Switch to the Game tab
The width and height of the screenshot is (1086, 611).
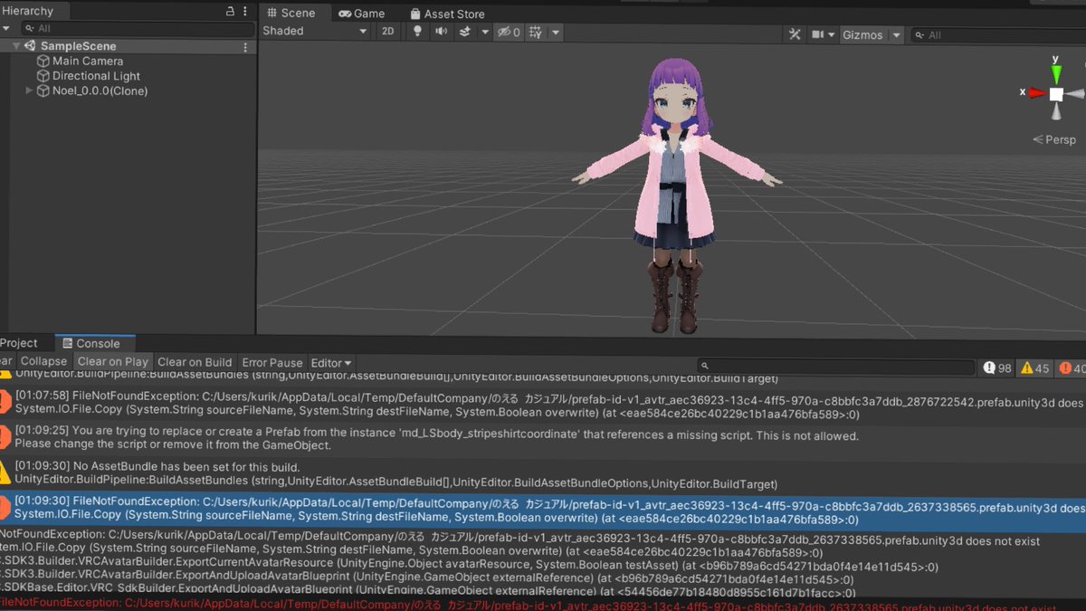point(361,14)
